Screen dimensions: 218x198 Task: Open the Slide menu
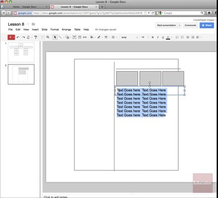pos(45,29)
